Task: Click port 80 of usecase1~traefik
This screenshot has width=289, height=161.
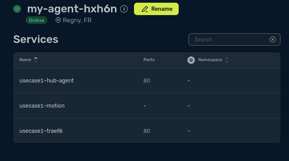Action: coord(147,131)
